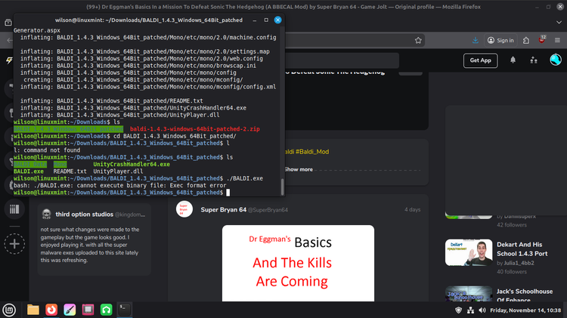Click Super Bryan 64's post avatar
This screenshot has width=567, height=318.
pos(184,209)
